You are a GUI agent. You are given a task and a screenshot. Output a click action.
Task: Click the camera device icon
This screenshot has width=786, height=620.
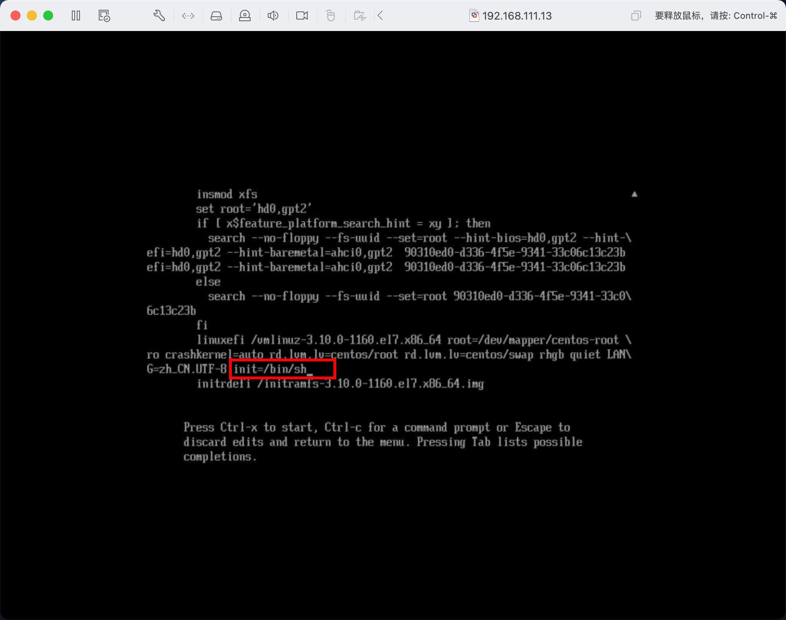(302, 16)
